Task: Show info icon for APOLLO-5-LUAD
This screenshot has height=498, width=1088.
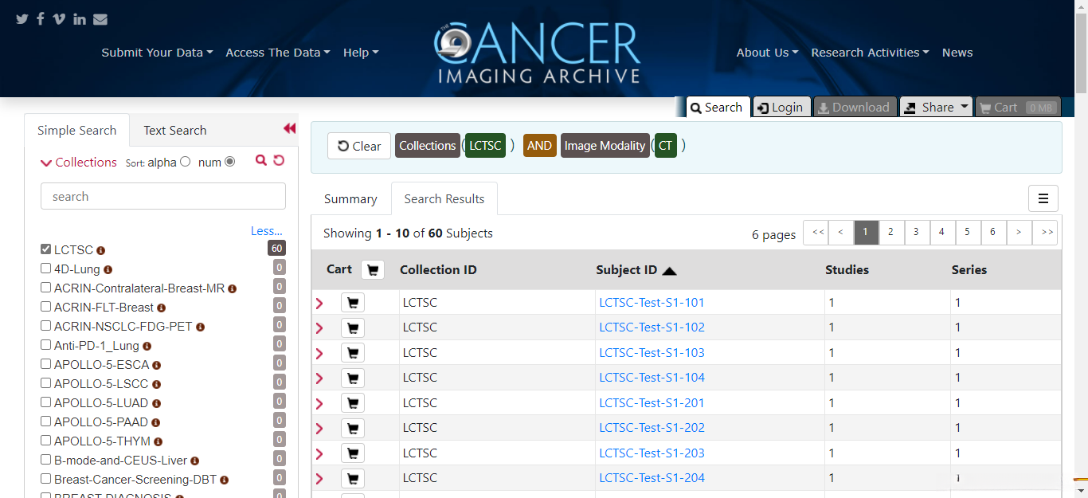Action: [x=156, y=403]
